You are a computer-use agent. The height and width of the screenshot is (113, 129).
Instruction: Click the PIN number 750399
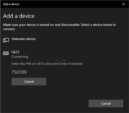(x=19, y=72)
